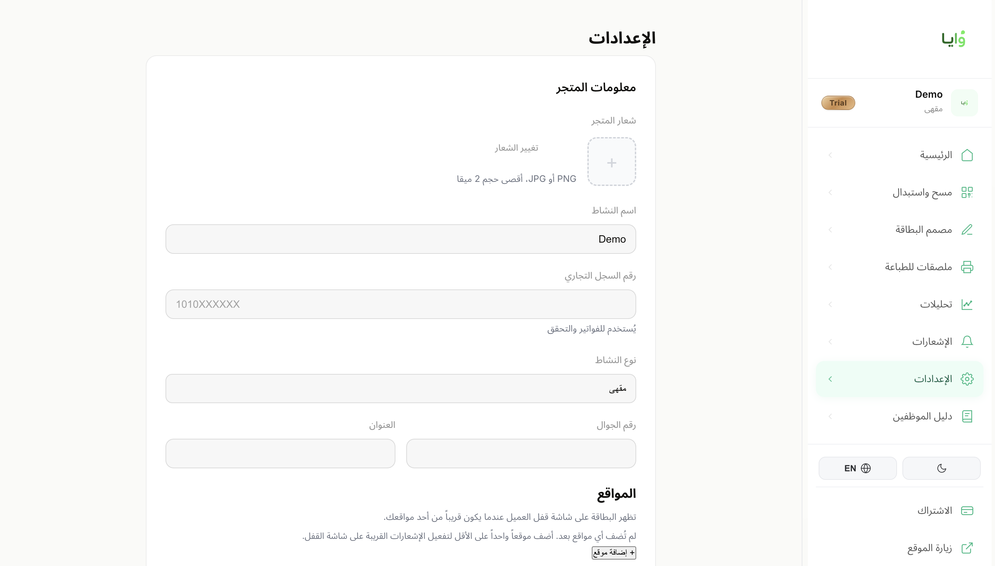This screenshot has width=995, height=566.
Task: Click the رقم الجوال input field
Action: point(521,453)
